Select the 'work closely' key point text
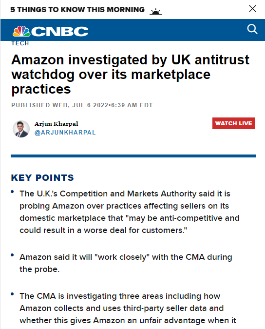 tap(126, 263)
